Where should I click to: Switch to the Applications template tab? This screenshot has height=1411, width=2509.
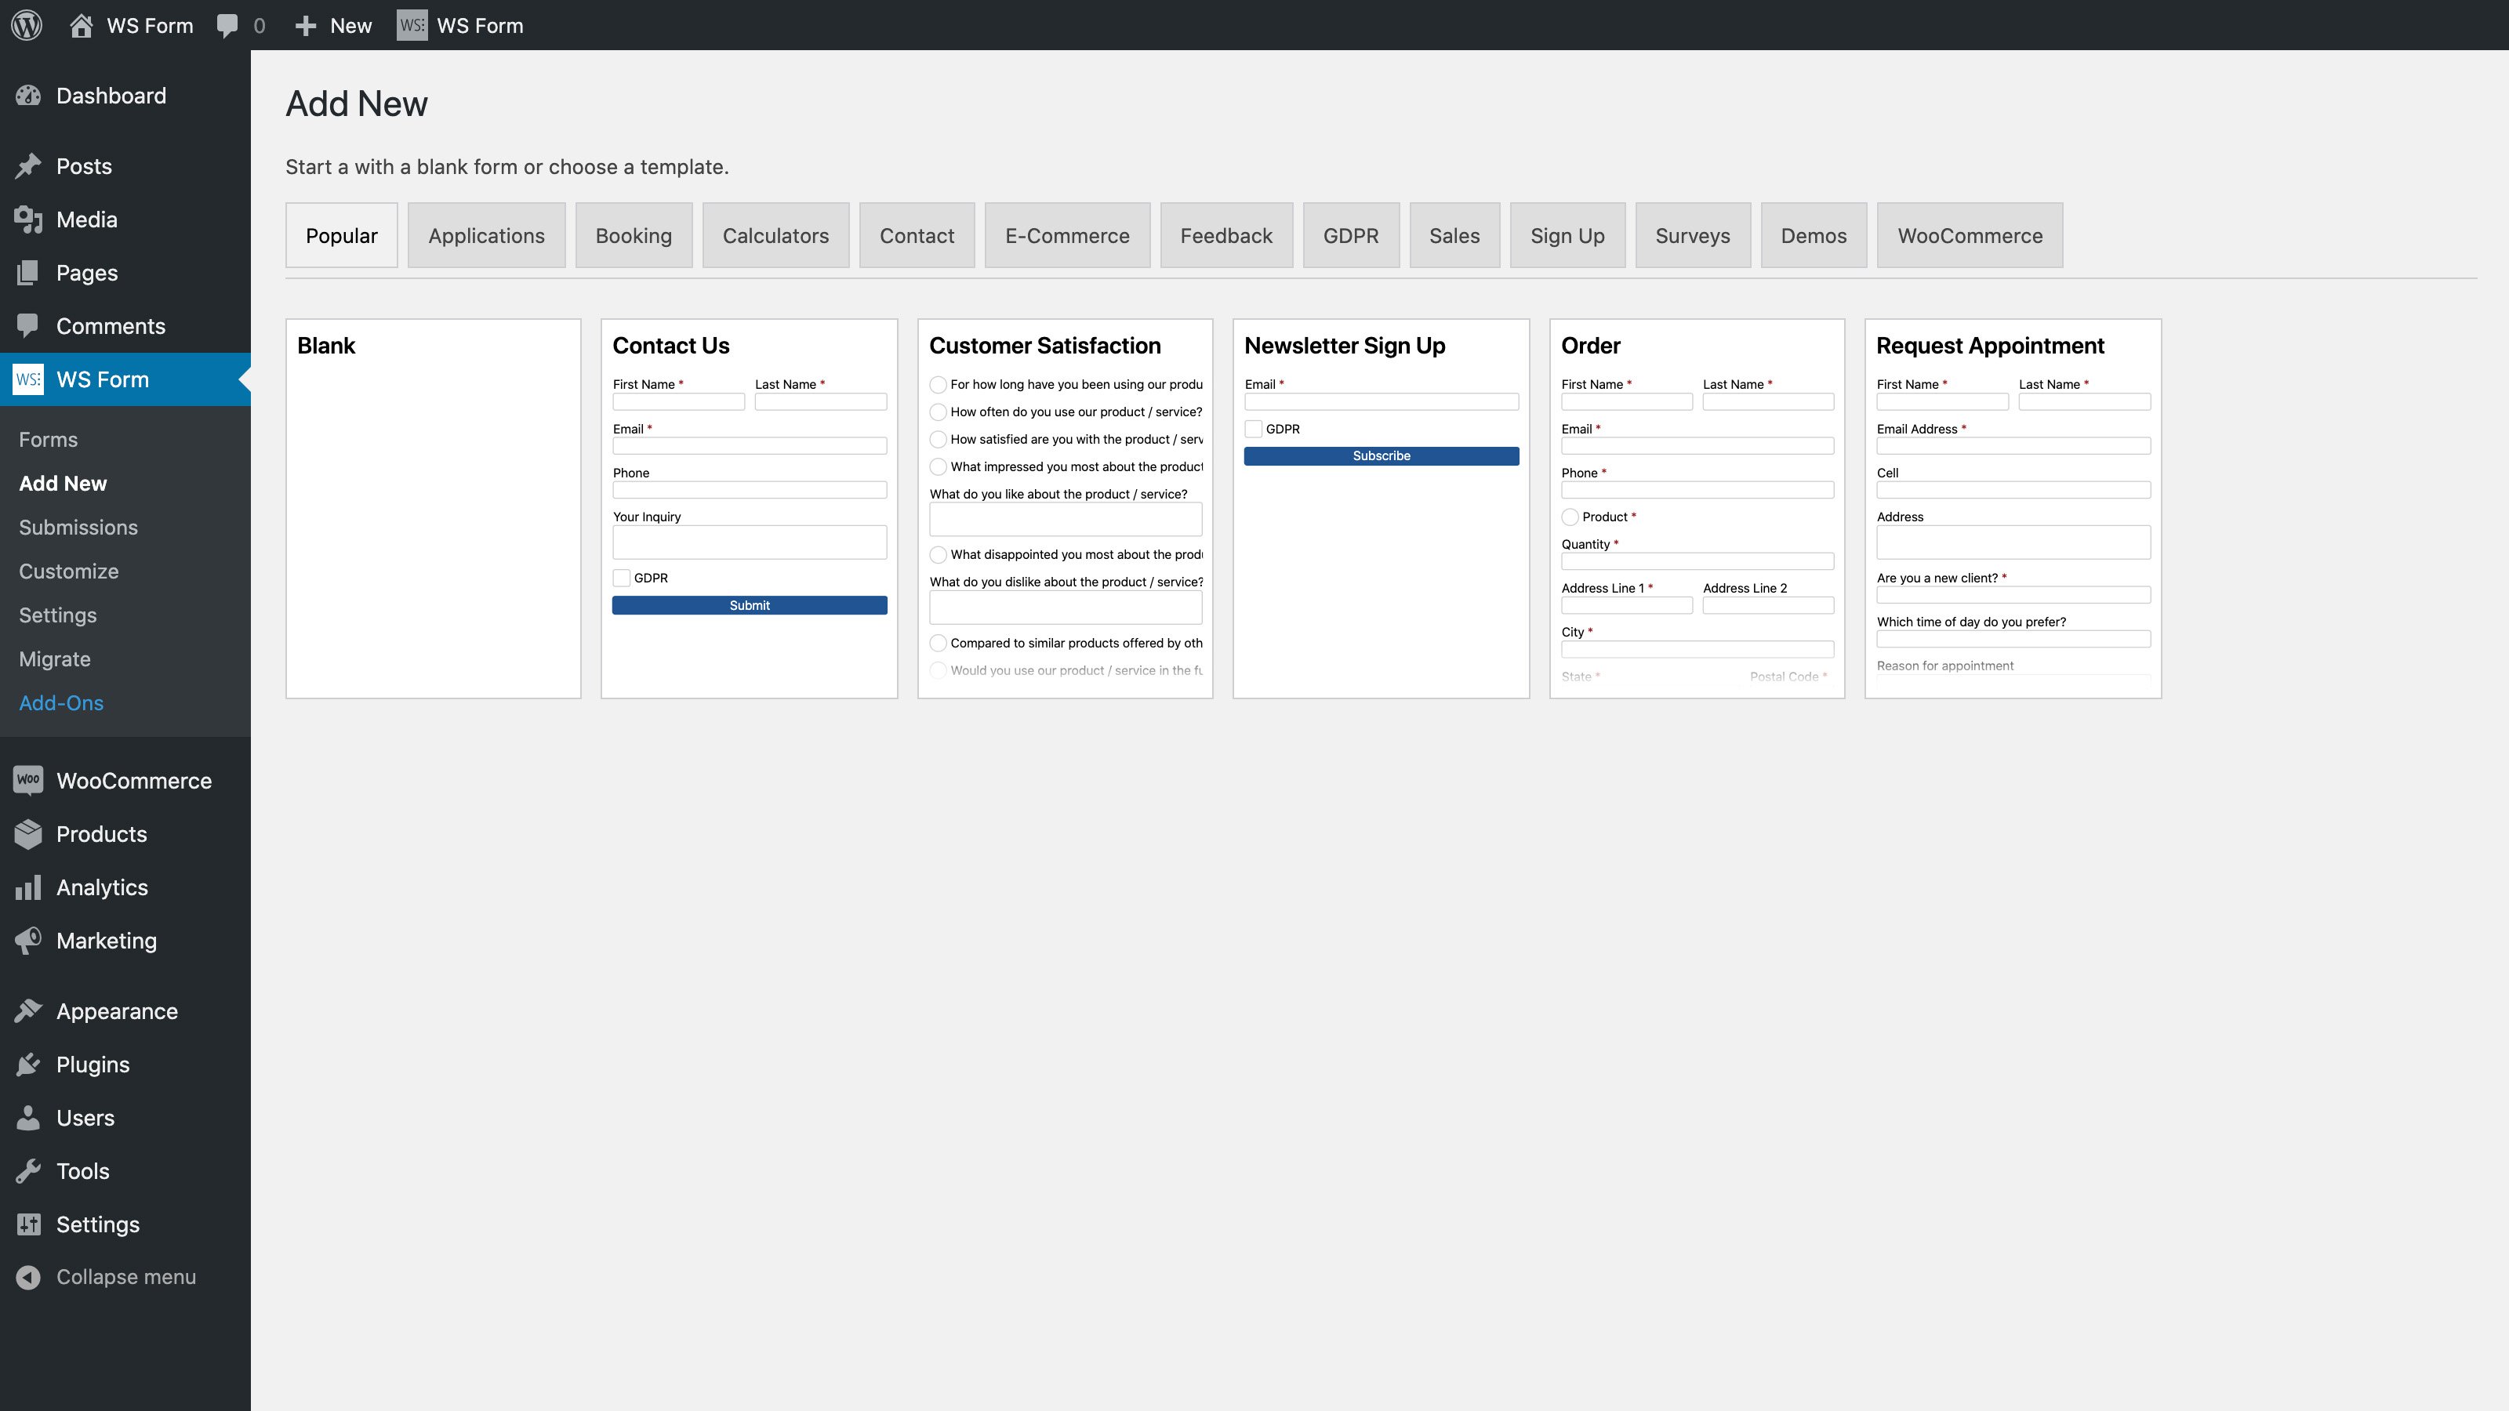[486, 236]
